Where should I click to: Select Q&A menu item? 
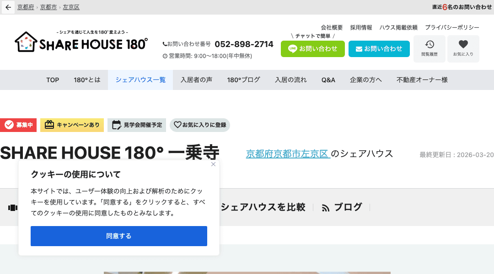coord(328,80)
